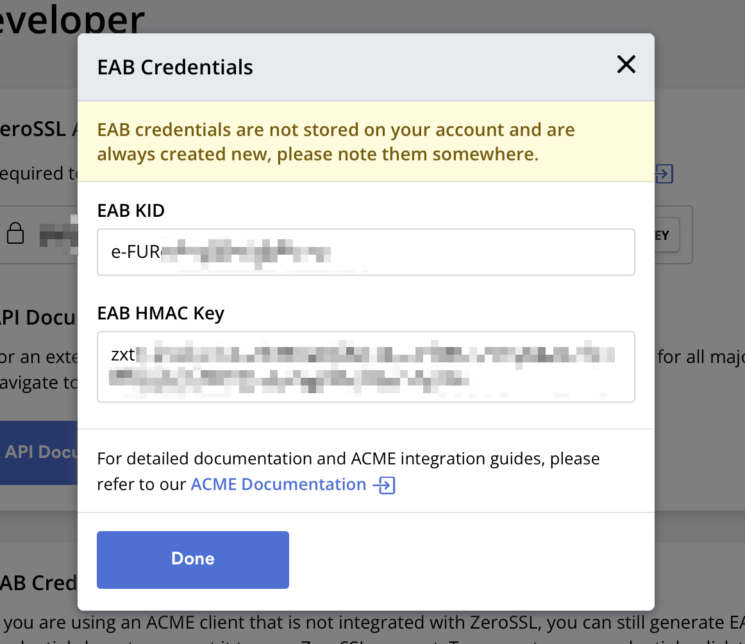The image size is (745, 644).
Task: Click the EAB HMAC Key label
Action: coord(160,314)
